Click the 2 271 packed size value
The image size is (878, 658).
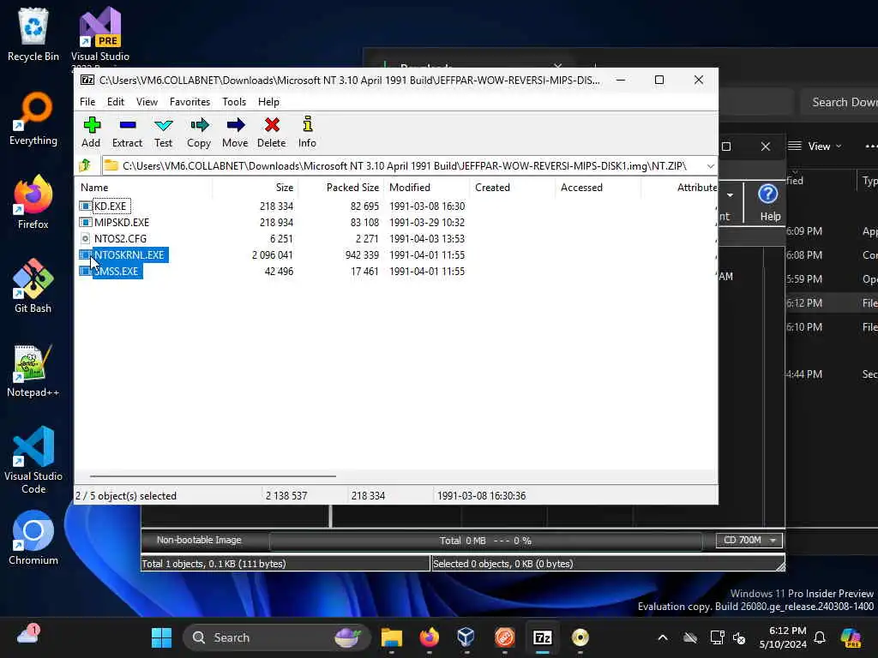tap(367, 239)
